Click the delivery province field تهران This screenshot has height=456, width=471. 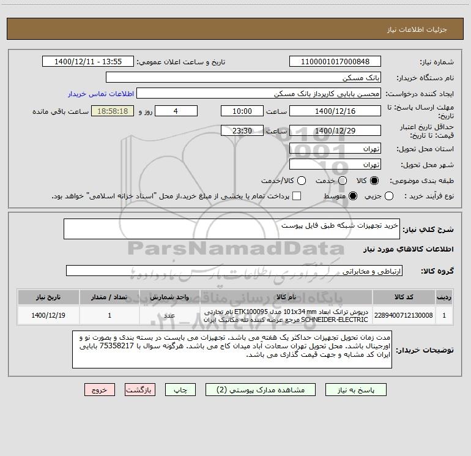point(335,148)
